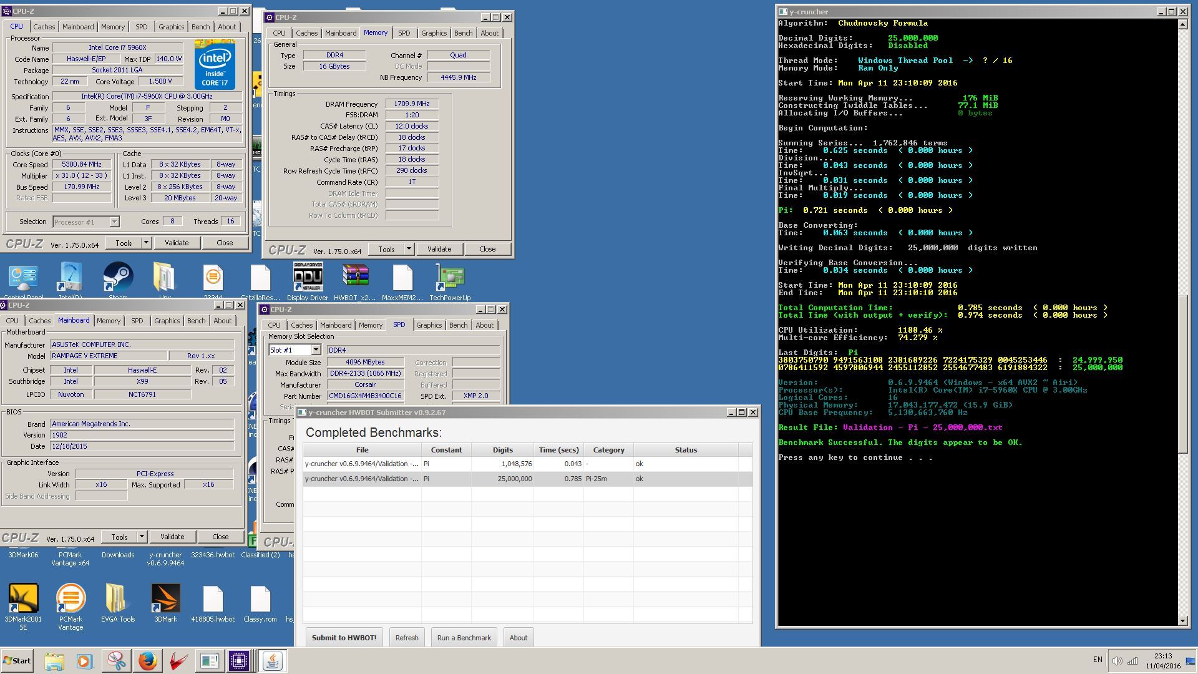Click Refresh in the HWBOT Submitter

407,638
